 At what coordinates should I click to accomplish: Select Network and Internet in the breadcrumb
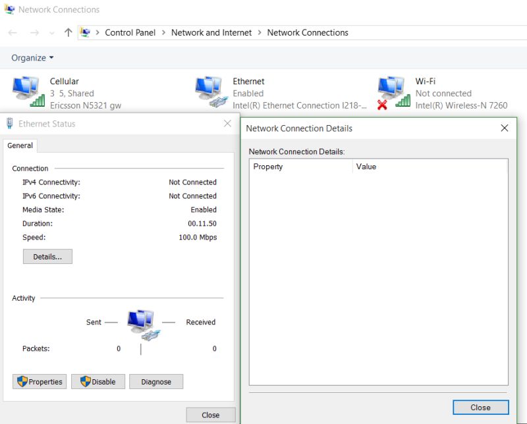pyautogui.click(x=212, y=32)
